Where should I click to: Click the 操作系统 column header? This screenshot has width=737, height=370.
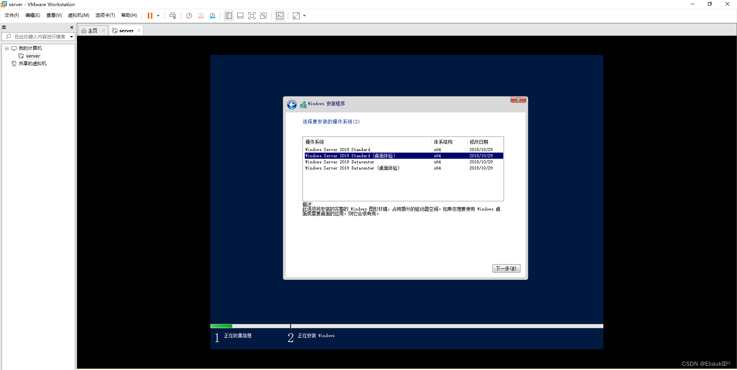(367, 142)
